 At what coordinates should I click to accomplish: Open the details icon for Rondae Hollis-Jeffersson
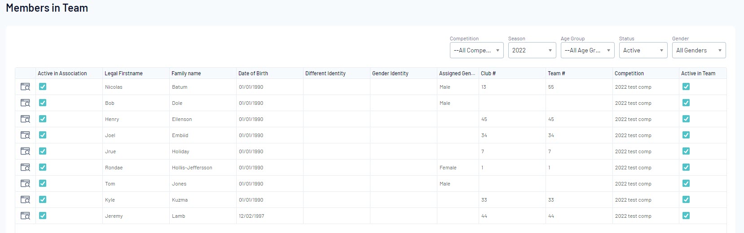25,168
